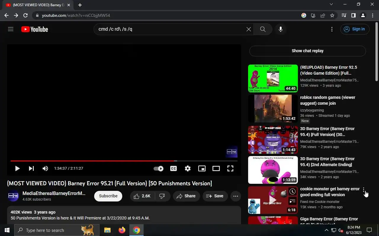Viewport: 379px width, 236px height.
Task: Show hidden system tray icons
Action: [x=326, y=230]
